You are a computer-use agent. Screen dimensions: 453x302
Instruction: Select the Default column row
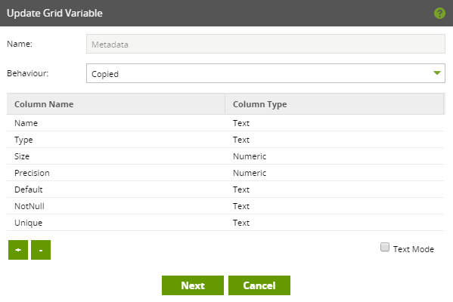point(225,190)
